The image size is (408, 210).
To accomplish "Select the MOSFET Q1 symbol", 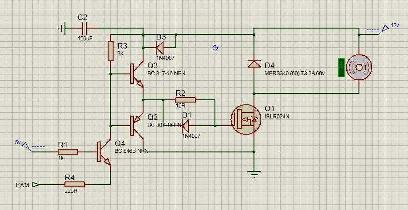I will [245, 119].
